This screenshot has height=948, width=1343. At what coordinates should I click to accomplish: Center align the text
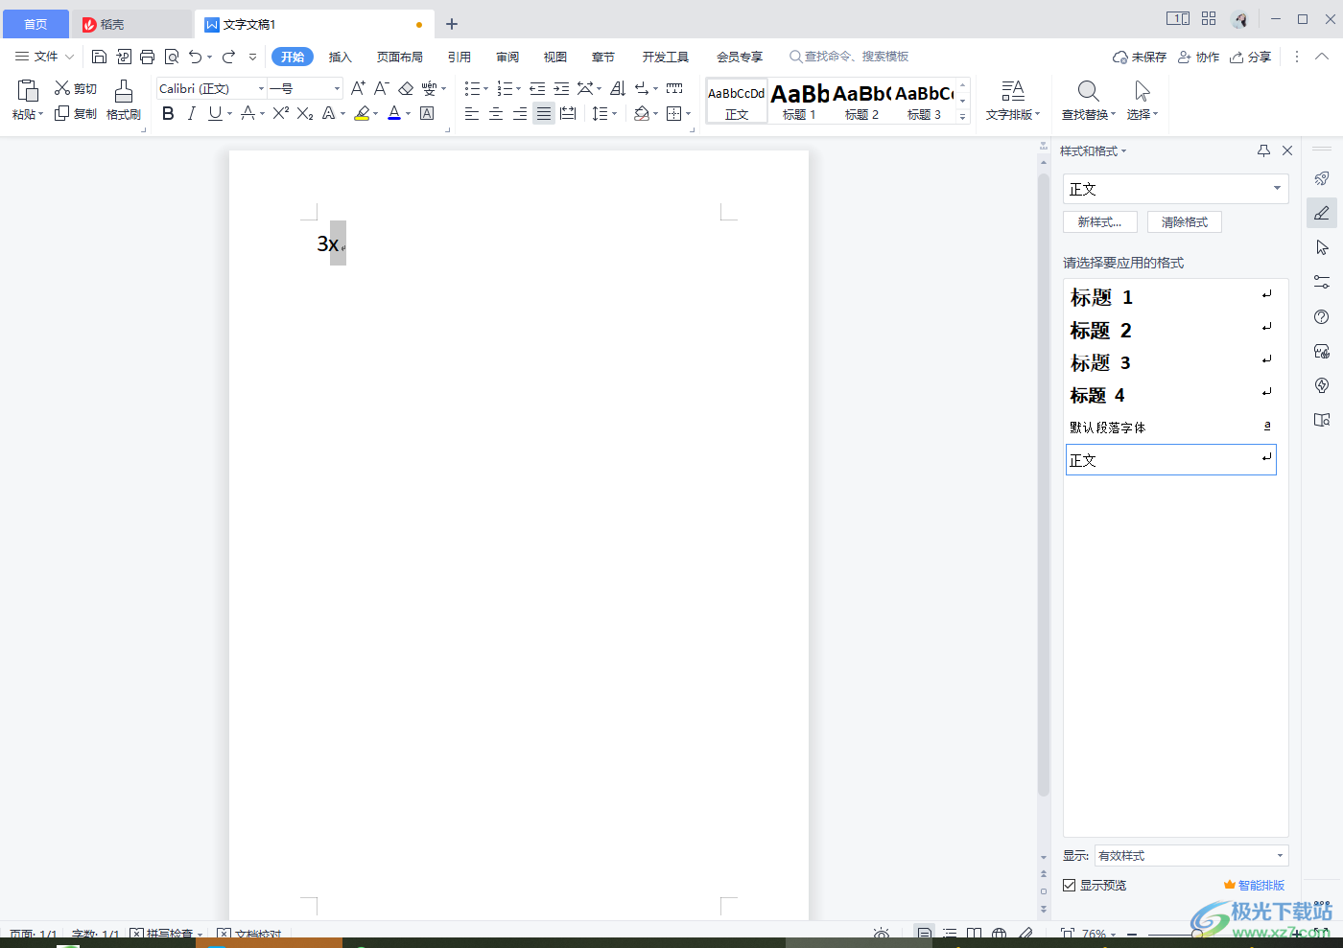(496, 113)
